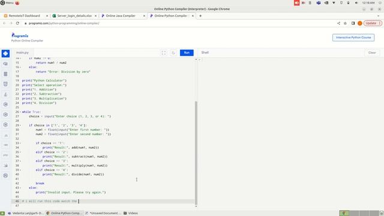The image size is (384, 216).
Task: Open the R compiler from the sidebar
Action: coord(5,64)
